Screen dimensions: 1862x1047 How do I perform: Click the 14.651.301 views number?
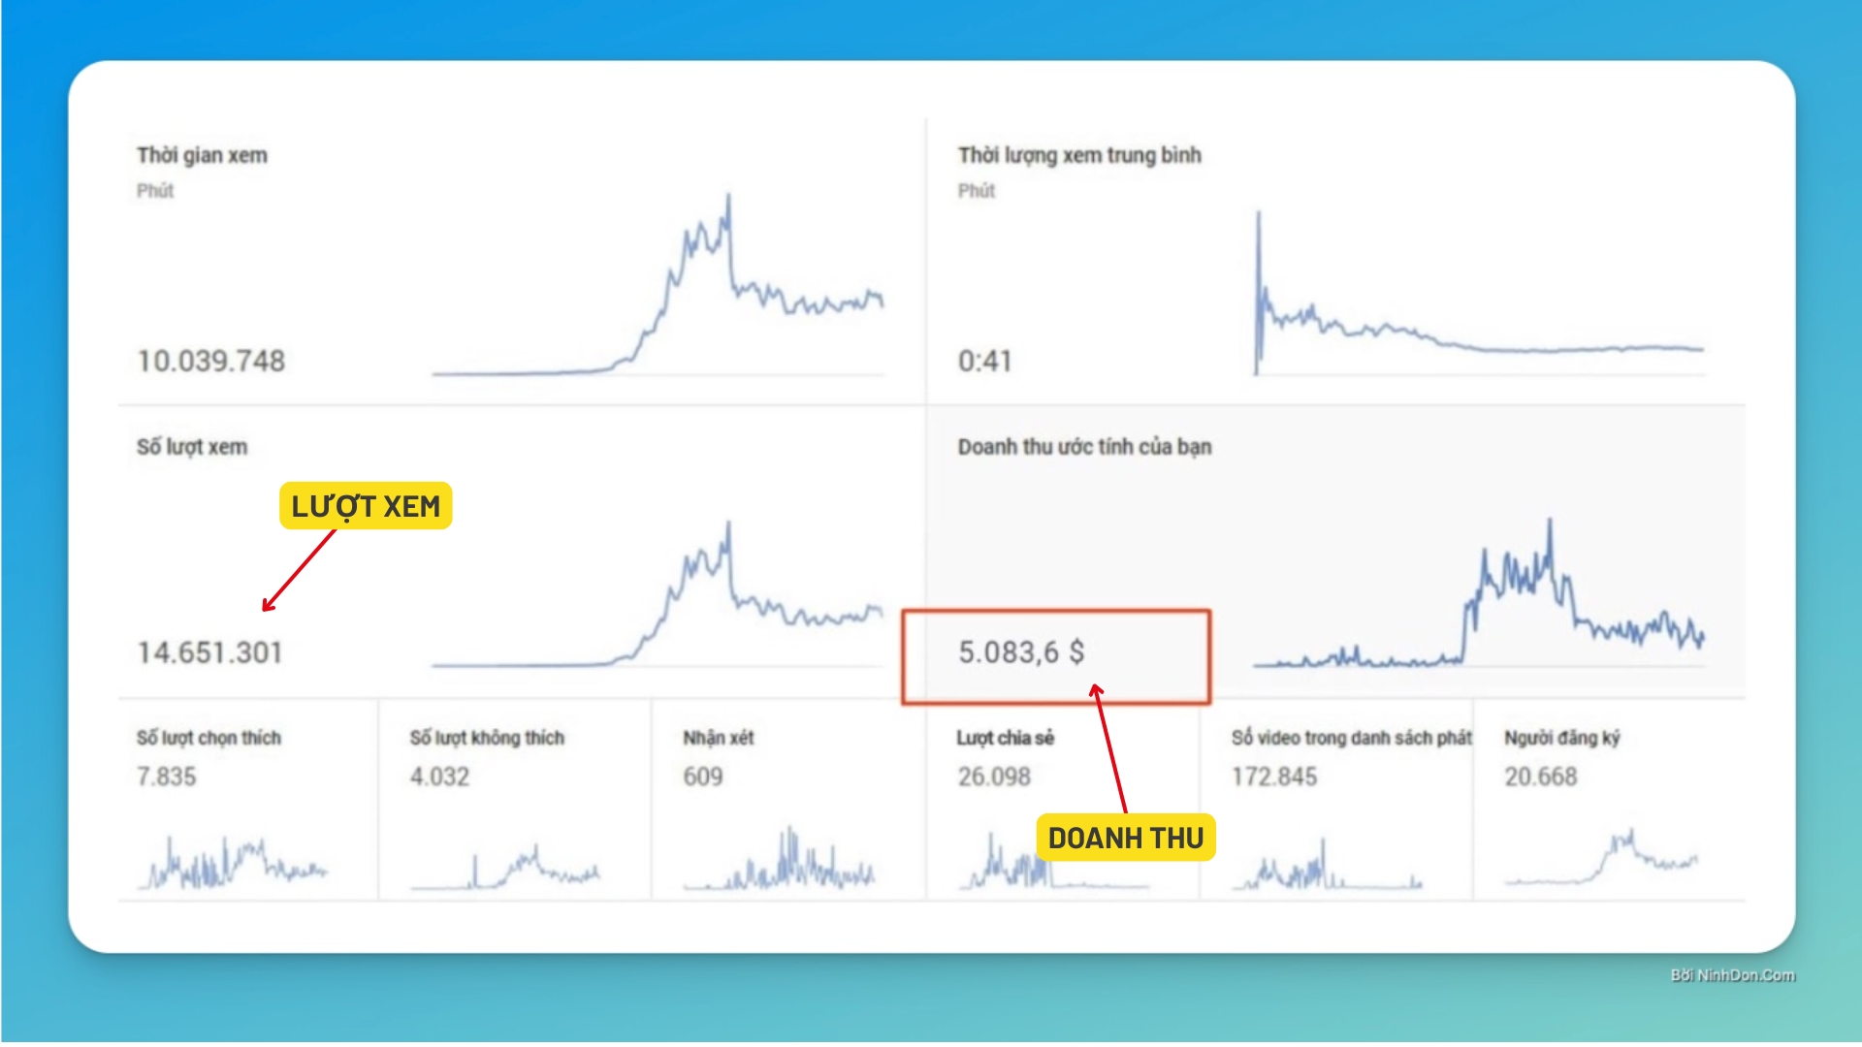pos(209,652)
